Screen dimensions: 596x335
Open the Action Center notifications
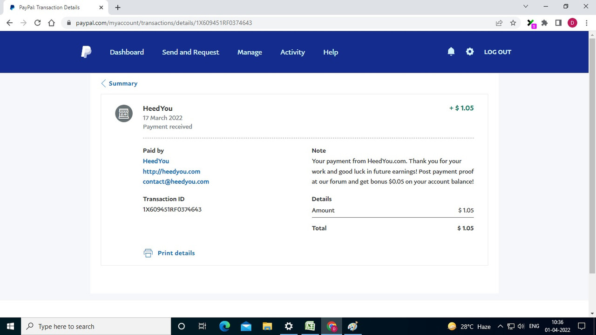[582, 326]
